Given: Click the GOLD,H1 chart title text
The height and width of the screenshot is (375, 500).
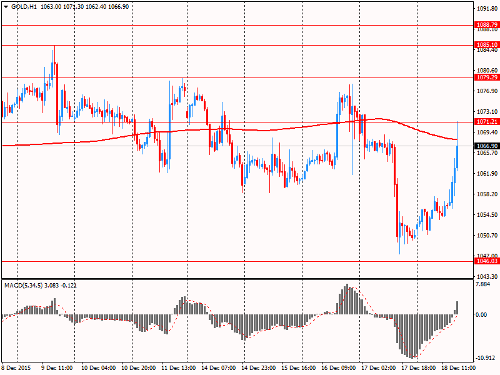Looking at the screenshot, I should pyautogui.click(x=23, y=6).
